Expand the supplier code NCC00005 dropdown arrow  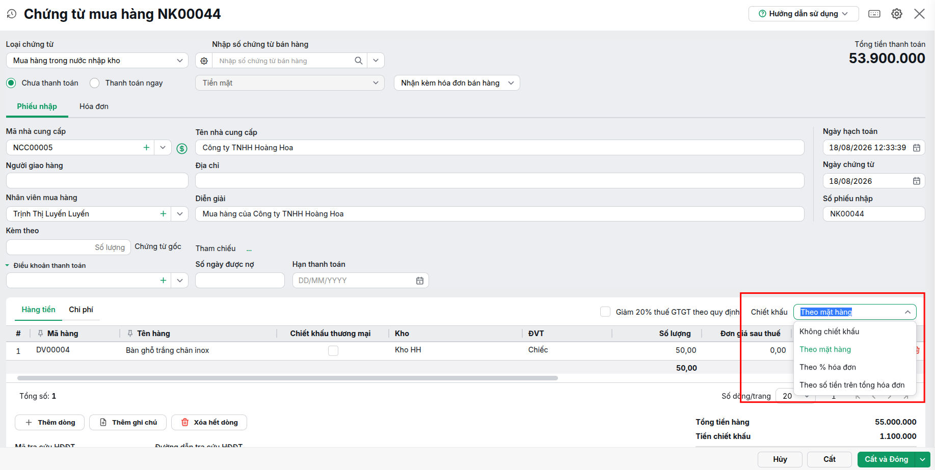[x=163, y=147]
